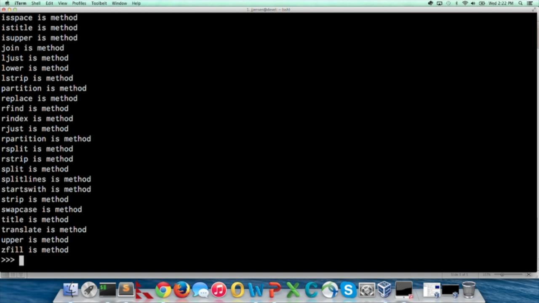Screen dimensions: 539x303
Task: Open the Profiles menu
Action: (x=79, y=3)
